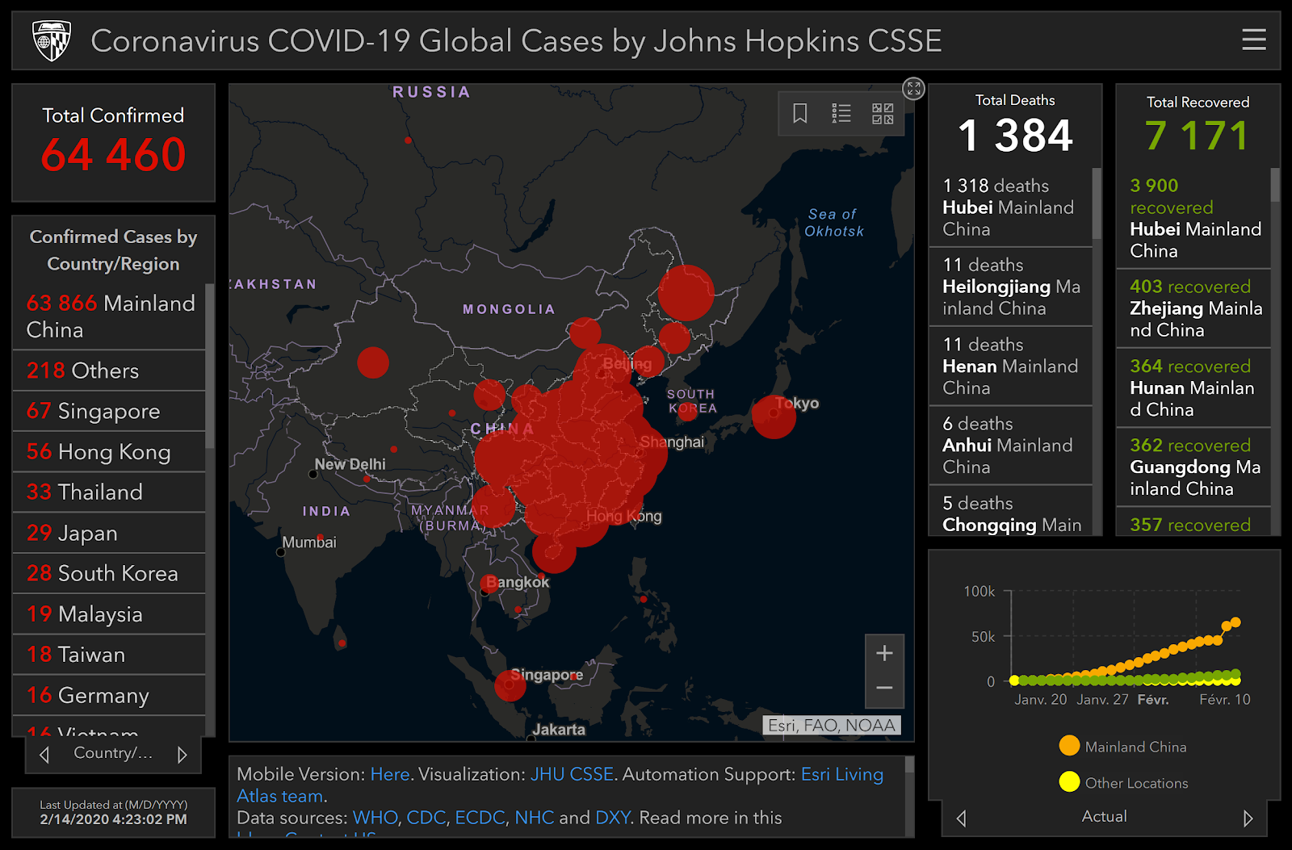The height and width of the screenshot is (850, 1292).
Task: Click the 11 deaths Henan entry
Action: pyautogui.click(x=1011, y=366)
